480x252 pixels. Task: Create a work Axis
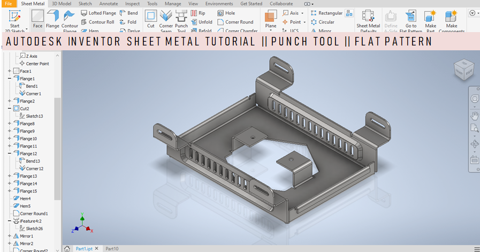tap(291, 13)
